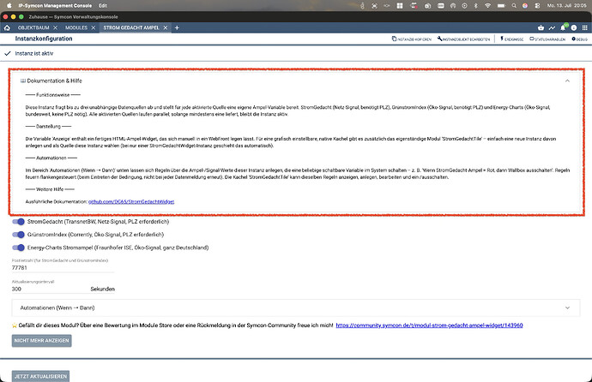The height and width of the screenshot is (382, 592).
Task: Switch to the MODULES tab
Action: pos(76,28)
